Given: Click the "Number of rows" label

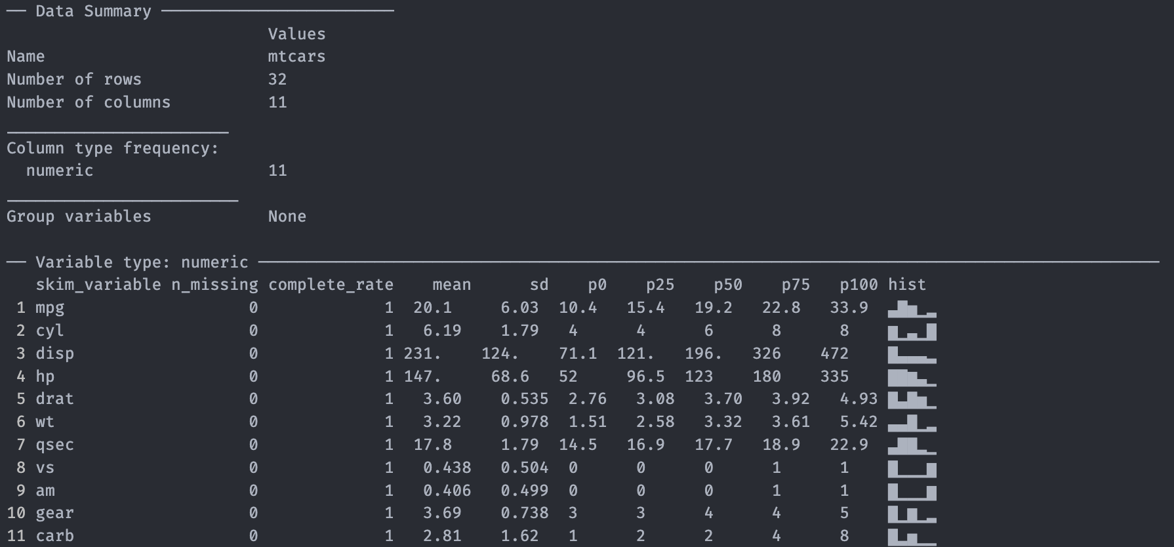Looking at the screenshot, I should [74, 79].
